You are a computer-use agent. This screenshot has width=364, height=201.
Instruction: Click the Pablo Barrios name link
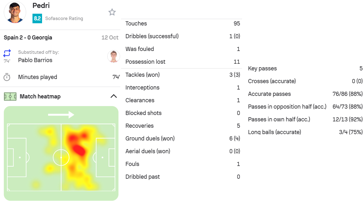coord(35,60)
